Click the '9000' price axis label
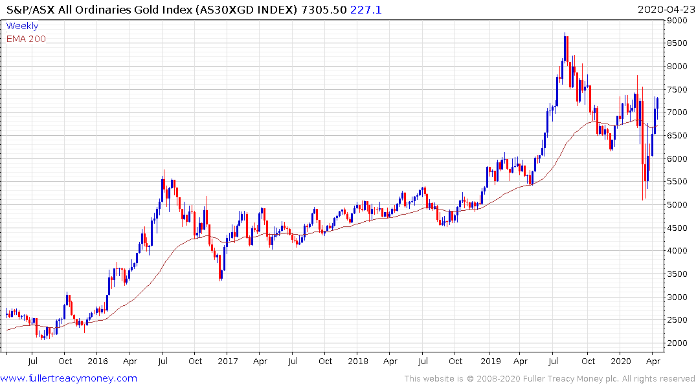Viewport: 696px width, 388px height. (677, 21)
